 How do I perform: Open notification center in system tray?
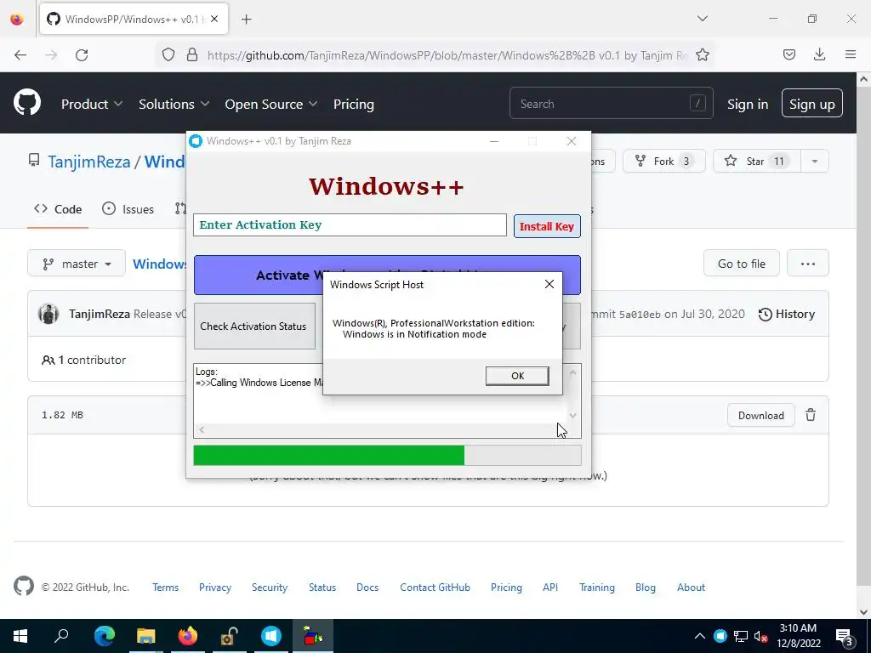point(845,636)
